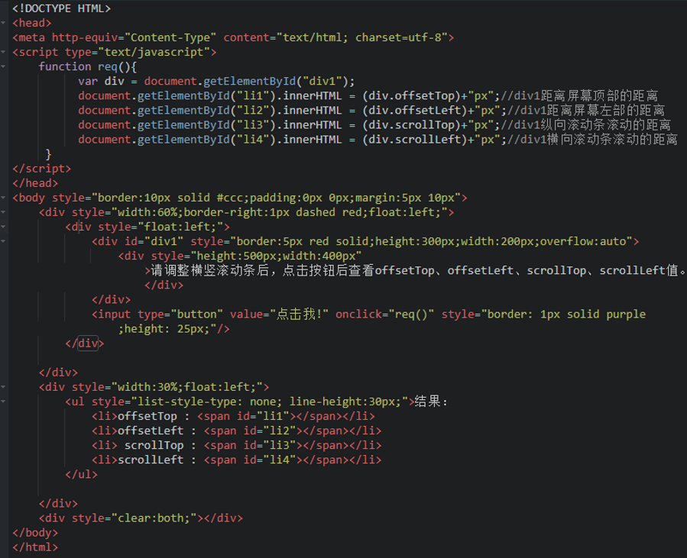Image resolution: width=687 pixels, height=558 pixels.
Task: Fold the first float:left inner div
Action: (3, 227)
